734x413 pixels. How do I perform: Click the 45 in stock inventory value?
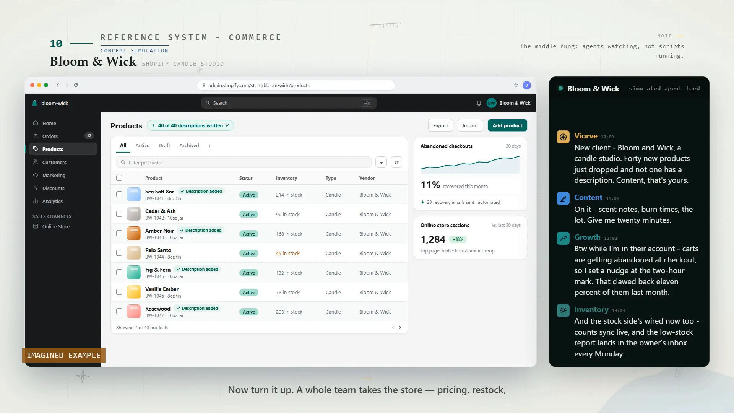click(288, 254)
